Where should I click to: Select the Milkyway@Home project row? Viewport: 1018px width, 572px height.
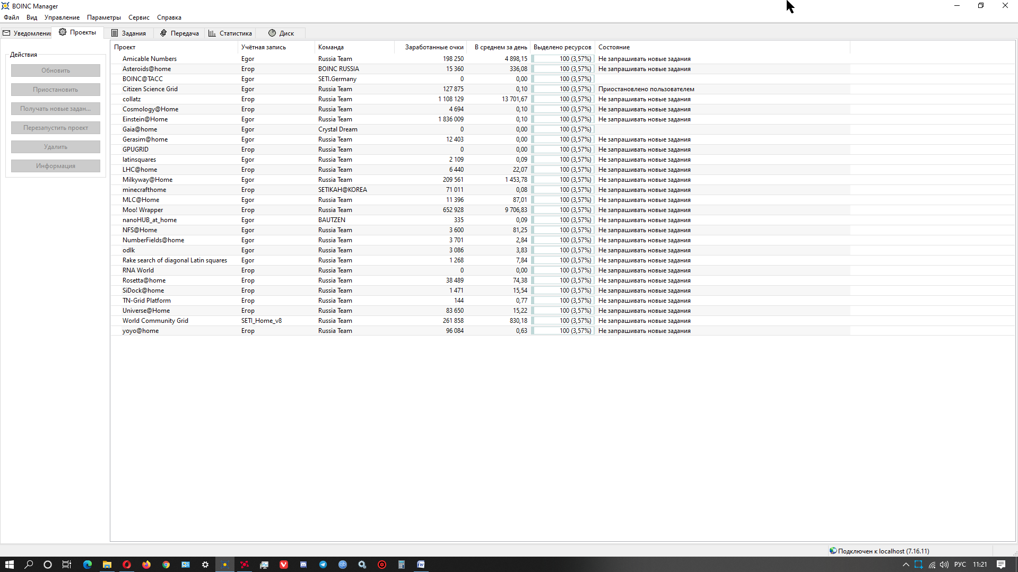pyautogui.click(x=480, y=180)
